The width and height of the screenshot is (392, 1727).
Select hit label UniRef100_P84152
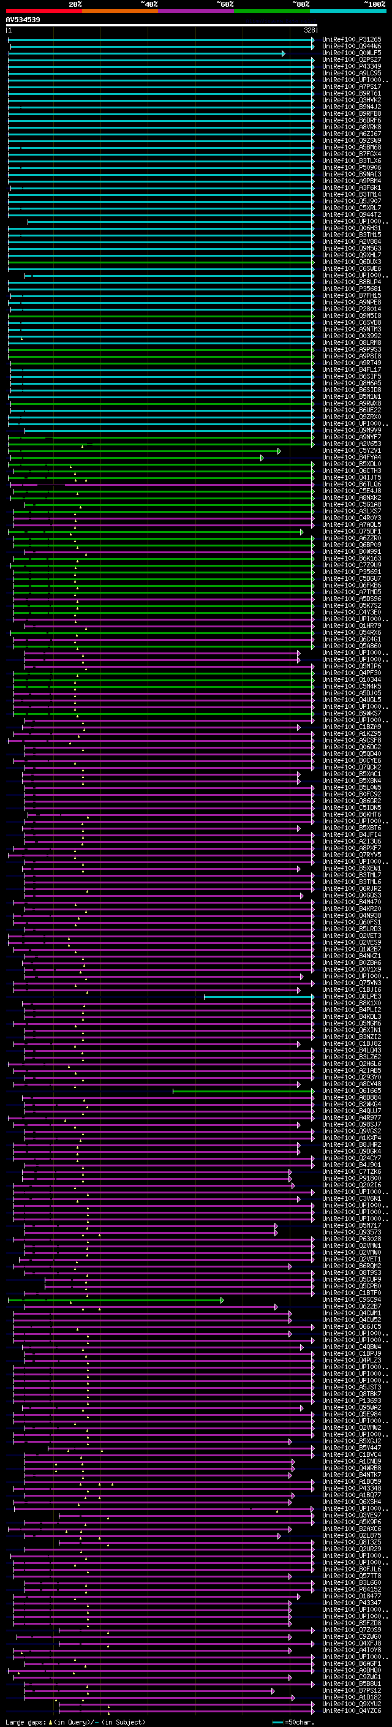pos(352,1590)
